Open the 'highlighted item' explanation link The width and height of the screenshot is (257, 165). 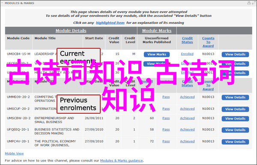tap(110, 23)
